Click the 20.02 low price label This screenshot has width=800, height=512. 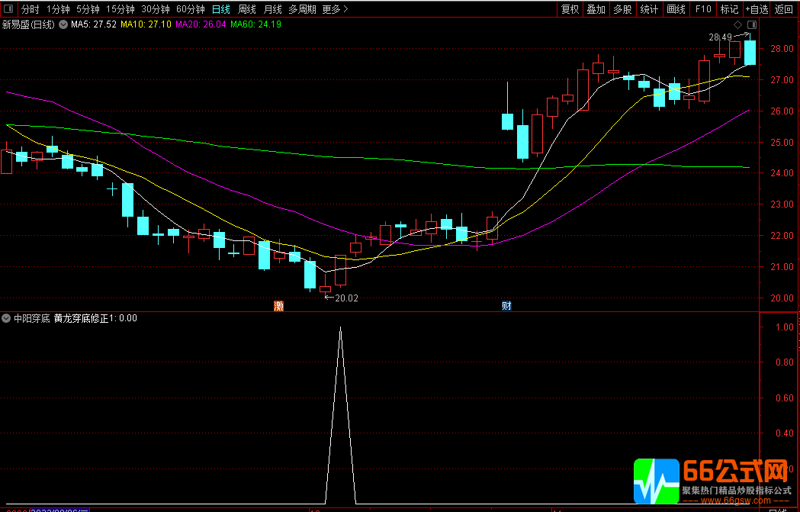346,298
